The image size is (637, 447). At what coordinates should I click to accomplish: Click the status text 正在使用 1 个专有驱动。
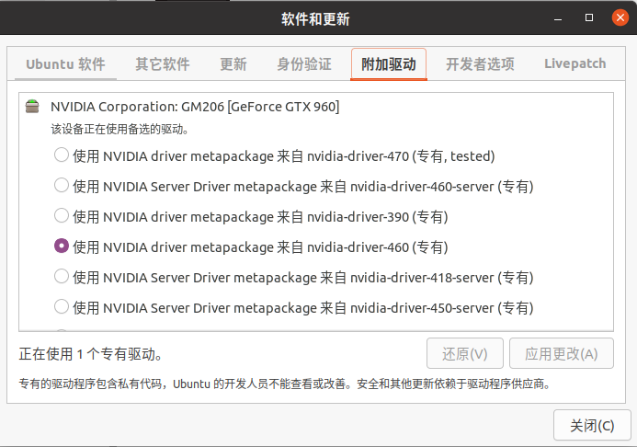[91, 354]
